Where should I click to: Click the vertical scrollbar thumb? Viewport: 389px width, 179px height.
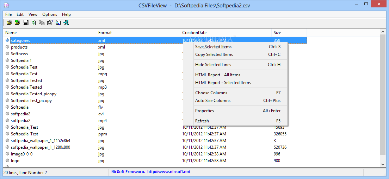coord(383,95)
